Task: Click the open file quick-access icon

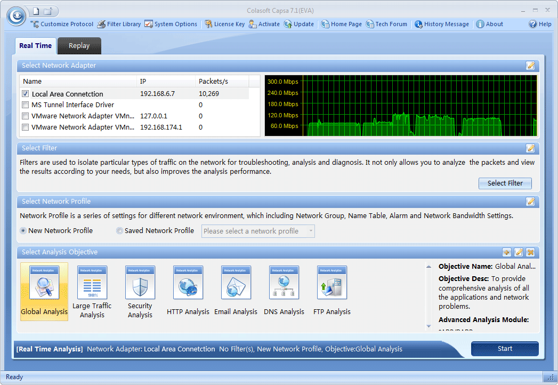Action: (47, 11)
